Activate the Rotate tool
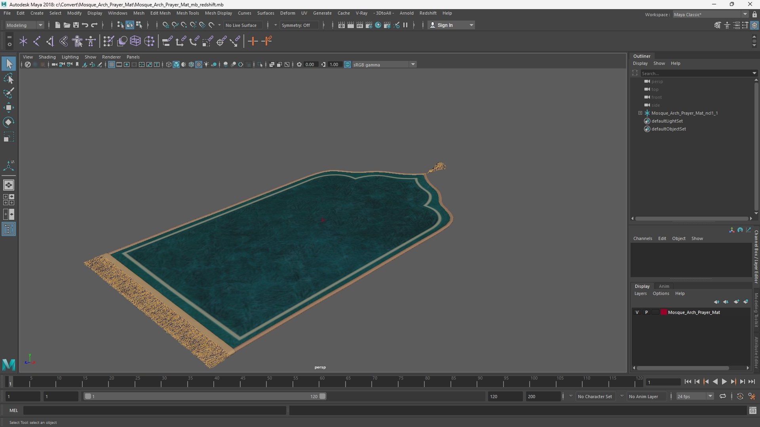The height and width of the screenshot is (427, 760). pos(8,122)
